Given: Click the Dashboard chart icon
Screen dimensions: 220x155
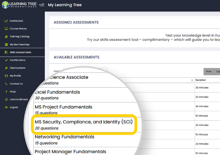Looking at the screenshot, I should tap(6, 21).
